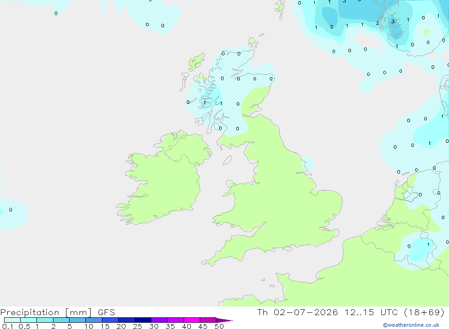This screenshot has width=449, height=329.
Task: Click the "(18+69)" forecast run text
Action: 424,312
